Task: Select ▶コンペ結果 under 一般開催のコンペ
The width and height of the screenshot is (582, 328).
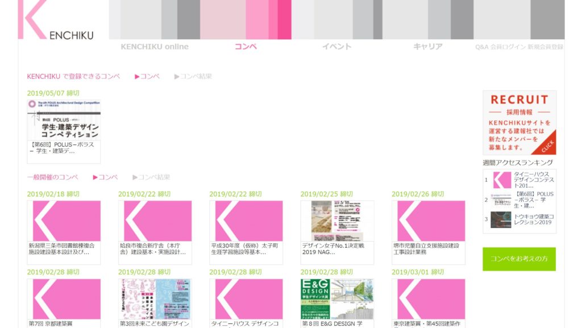Action: tap(151, 177)
